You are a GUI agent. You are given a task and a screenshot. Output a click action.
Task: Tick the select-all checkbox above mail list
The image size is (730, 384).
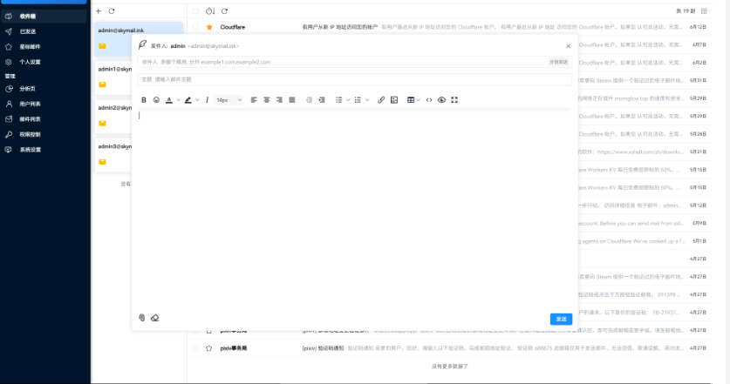195,11
